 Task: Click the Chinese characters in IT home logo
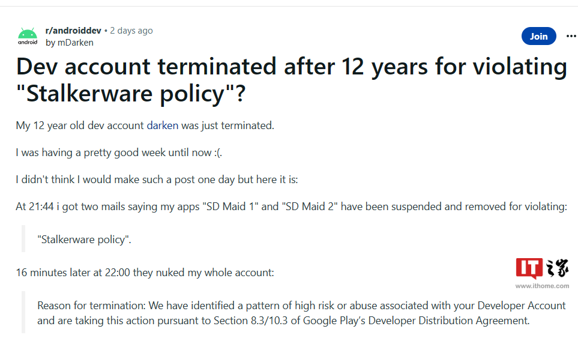pos(558,268)
